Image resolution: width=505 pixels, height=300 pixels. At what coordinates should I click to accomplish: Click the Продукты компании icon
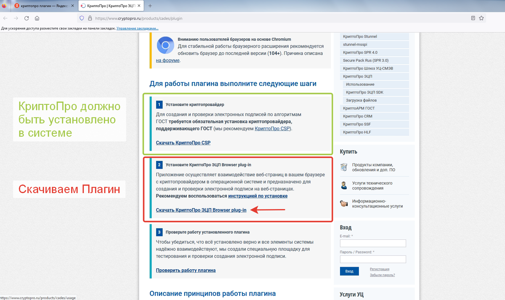click(344, 167)
